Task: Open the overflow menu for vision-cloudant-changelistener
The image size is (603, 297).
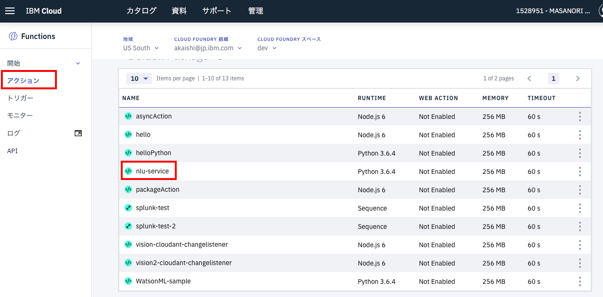Action: pyautogui.click(x=580, y=244)
